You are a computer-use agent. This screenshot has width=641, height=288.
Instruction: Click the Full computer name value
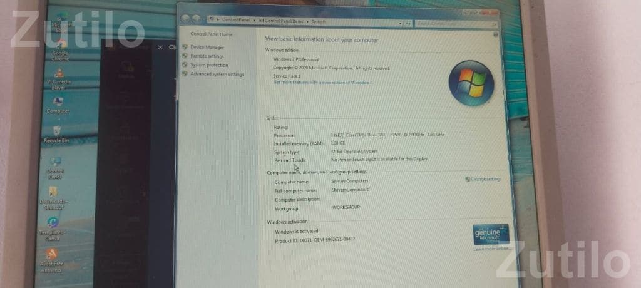[x=351, y=190]
